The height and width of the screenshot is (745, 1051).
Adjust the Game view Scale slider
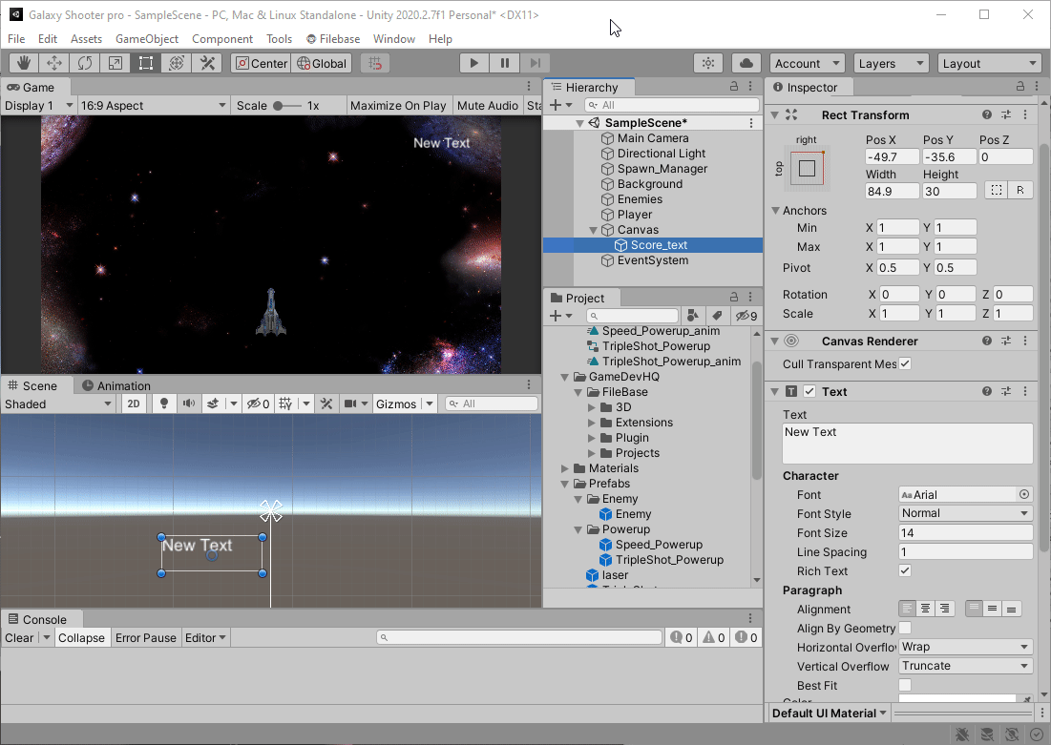click(279, 106)
